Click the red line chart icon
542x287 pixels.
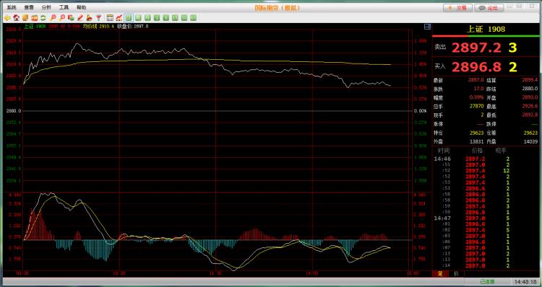(x=119, y=17)
